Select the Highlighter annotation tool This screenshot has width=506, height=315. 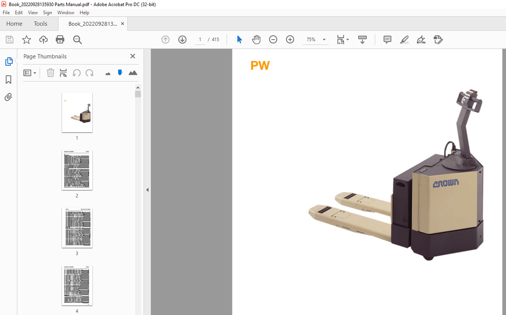coord(404,39)
